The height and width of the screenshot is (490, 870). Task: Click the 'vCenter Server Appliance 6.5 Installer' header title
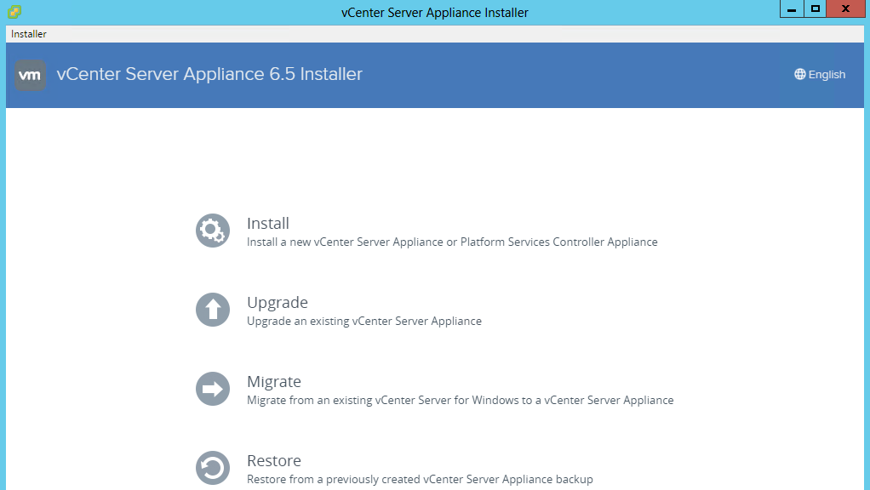pos(209,74)
